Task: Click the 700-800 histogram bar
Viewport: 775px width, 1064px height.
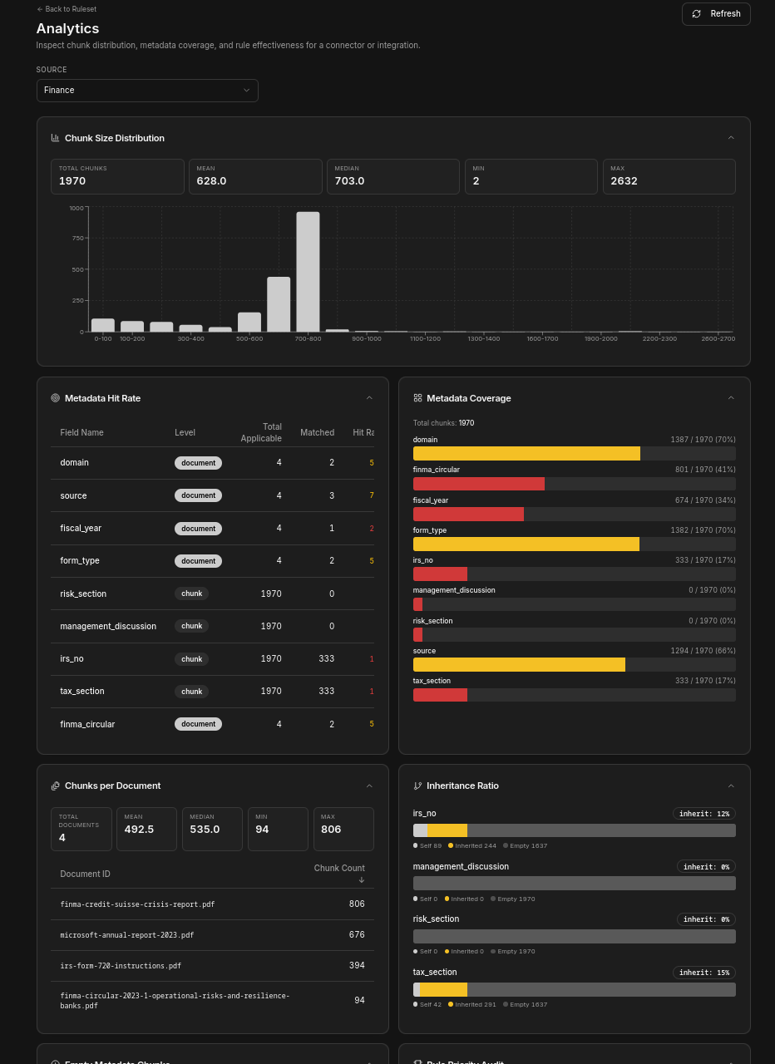Action: coord(308,272)
